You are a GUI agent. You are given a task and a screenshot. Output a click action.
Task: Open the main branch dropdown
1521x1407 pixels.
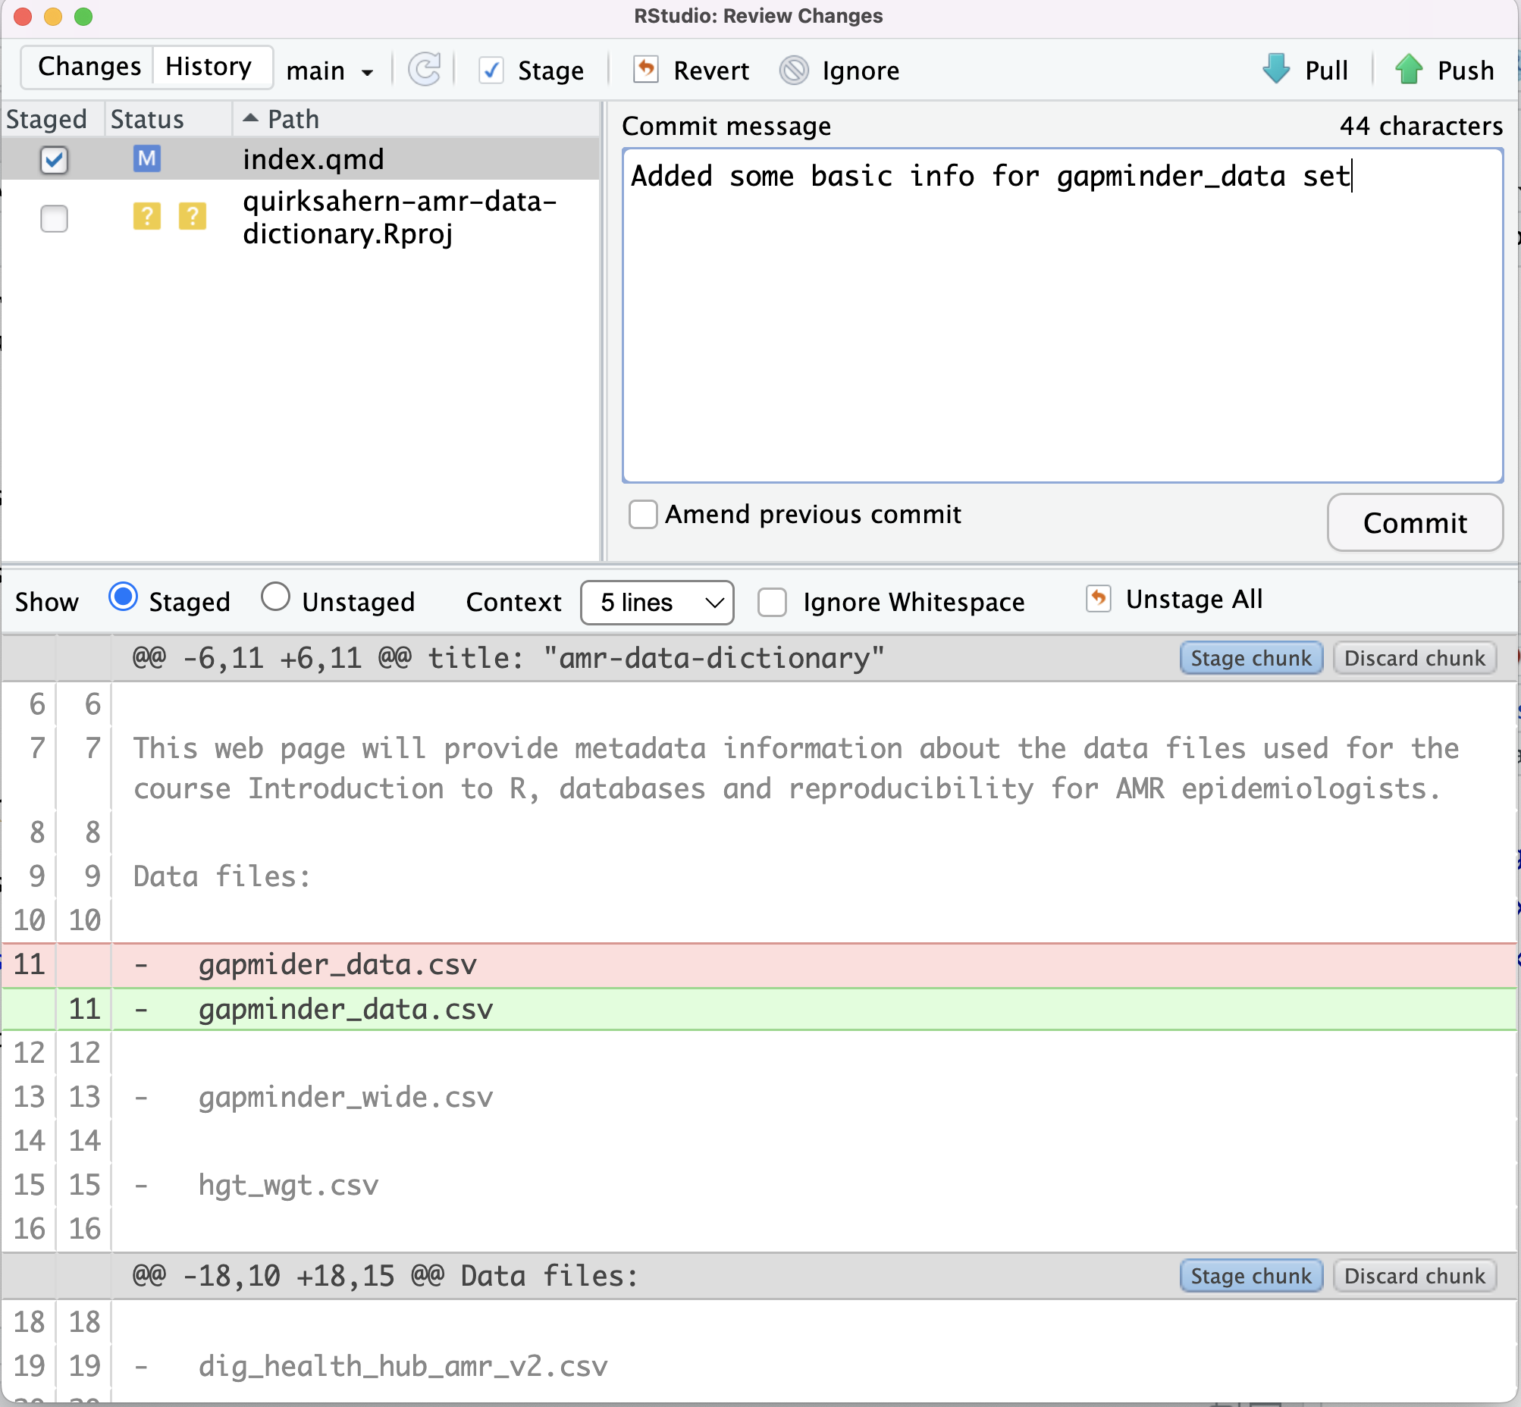(x=330, y=71)
